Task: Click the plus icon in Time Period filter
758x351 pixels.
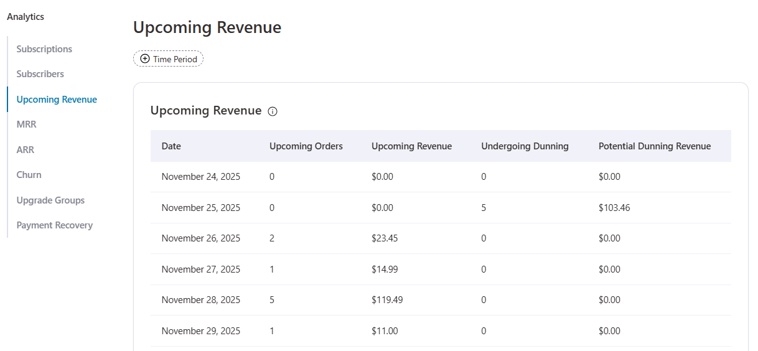Action: (x=145, y=59)
